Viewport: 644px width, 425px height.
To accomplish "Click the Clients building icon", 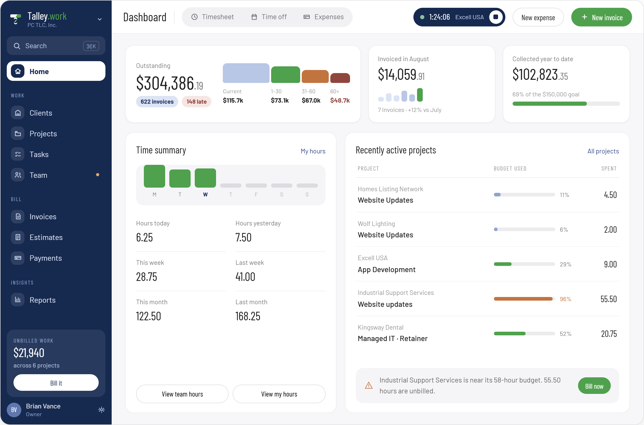I will [x=18, y=113].
